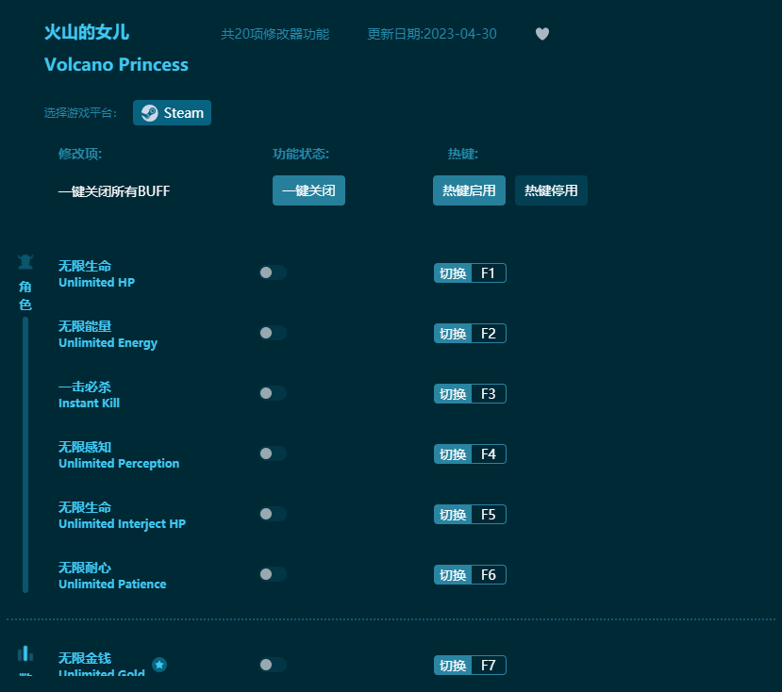This screenshot has width=782, height=692.
Task: Click 切换 button for F7 hotkey
Action: tap(453, 665)
